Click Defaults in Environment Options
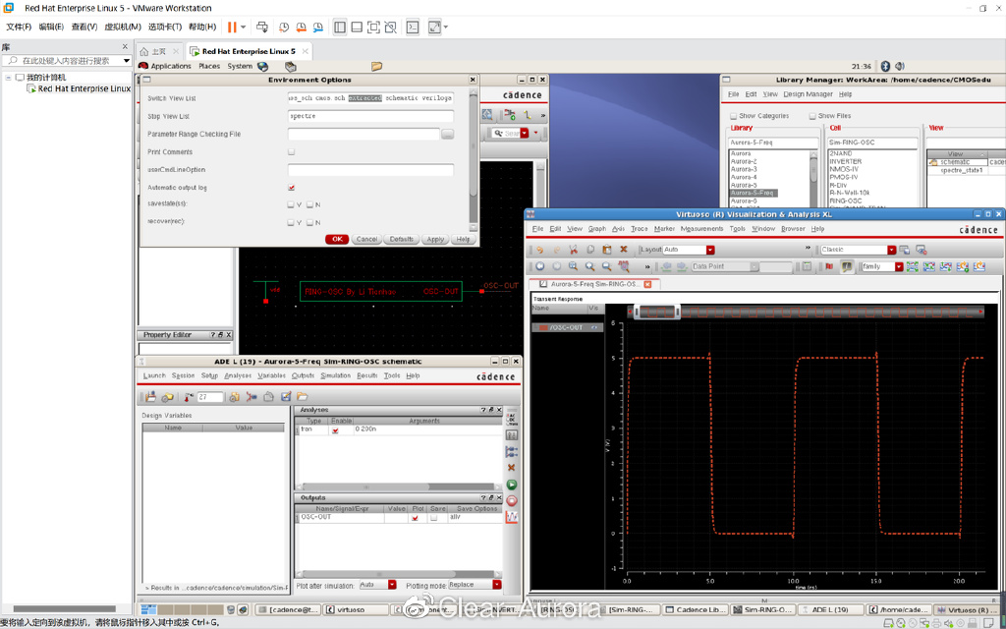Image resolution: width=1006 pixels, height=629 pixels. coord(402,239)
